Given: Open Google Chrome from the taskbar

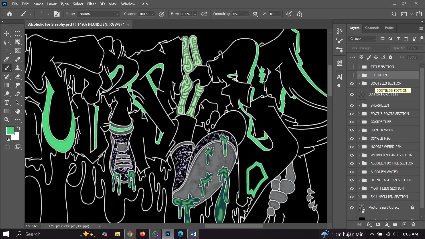Looking at the screenshot, I should (x=130, y=234).
